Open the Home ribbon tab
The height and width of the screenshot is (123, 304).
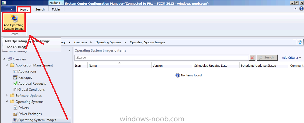coord(24,9)
